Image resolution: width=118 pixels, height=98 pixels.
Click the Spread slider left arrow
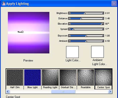pos(70,29)
